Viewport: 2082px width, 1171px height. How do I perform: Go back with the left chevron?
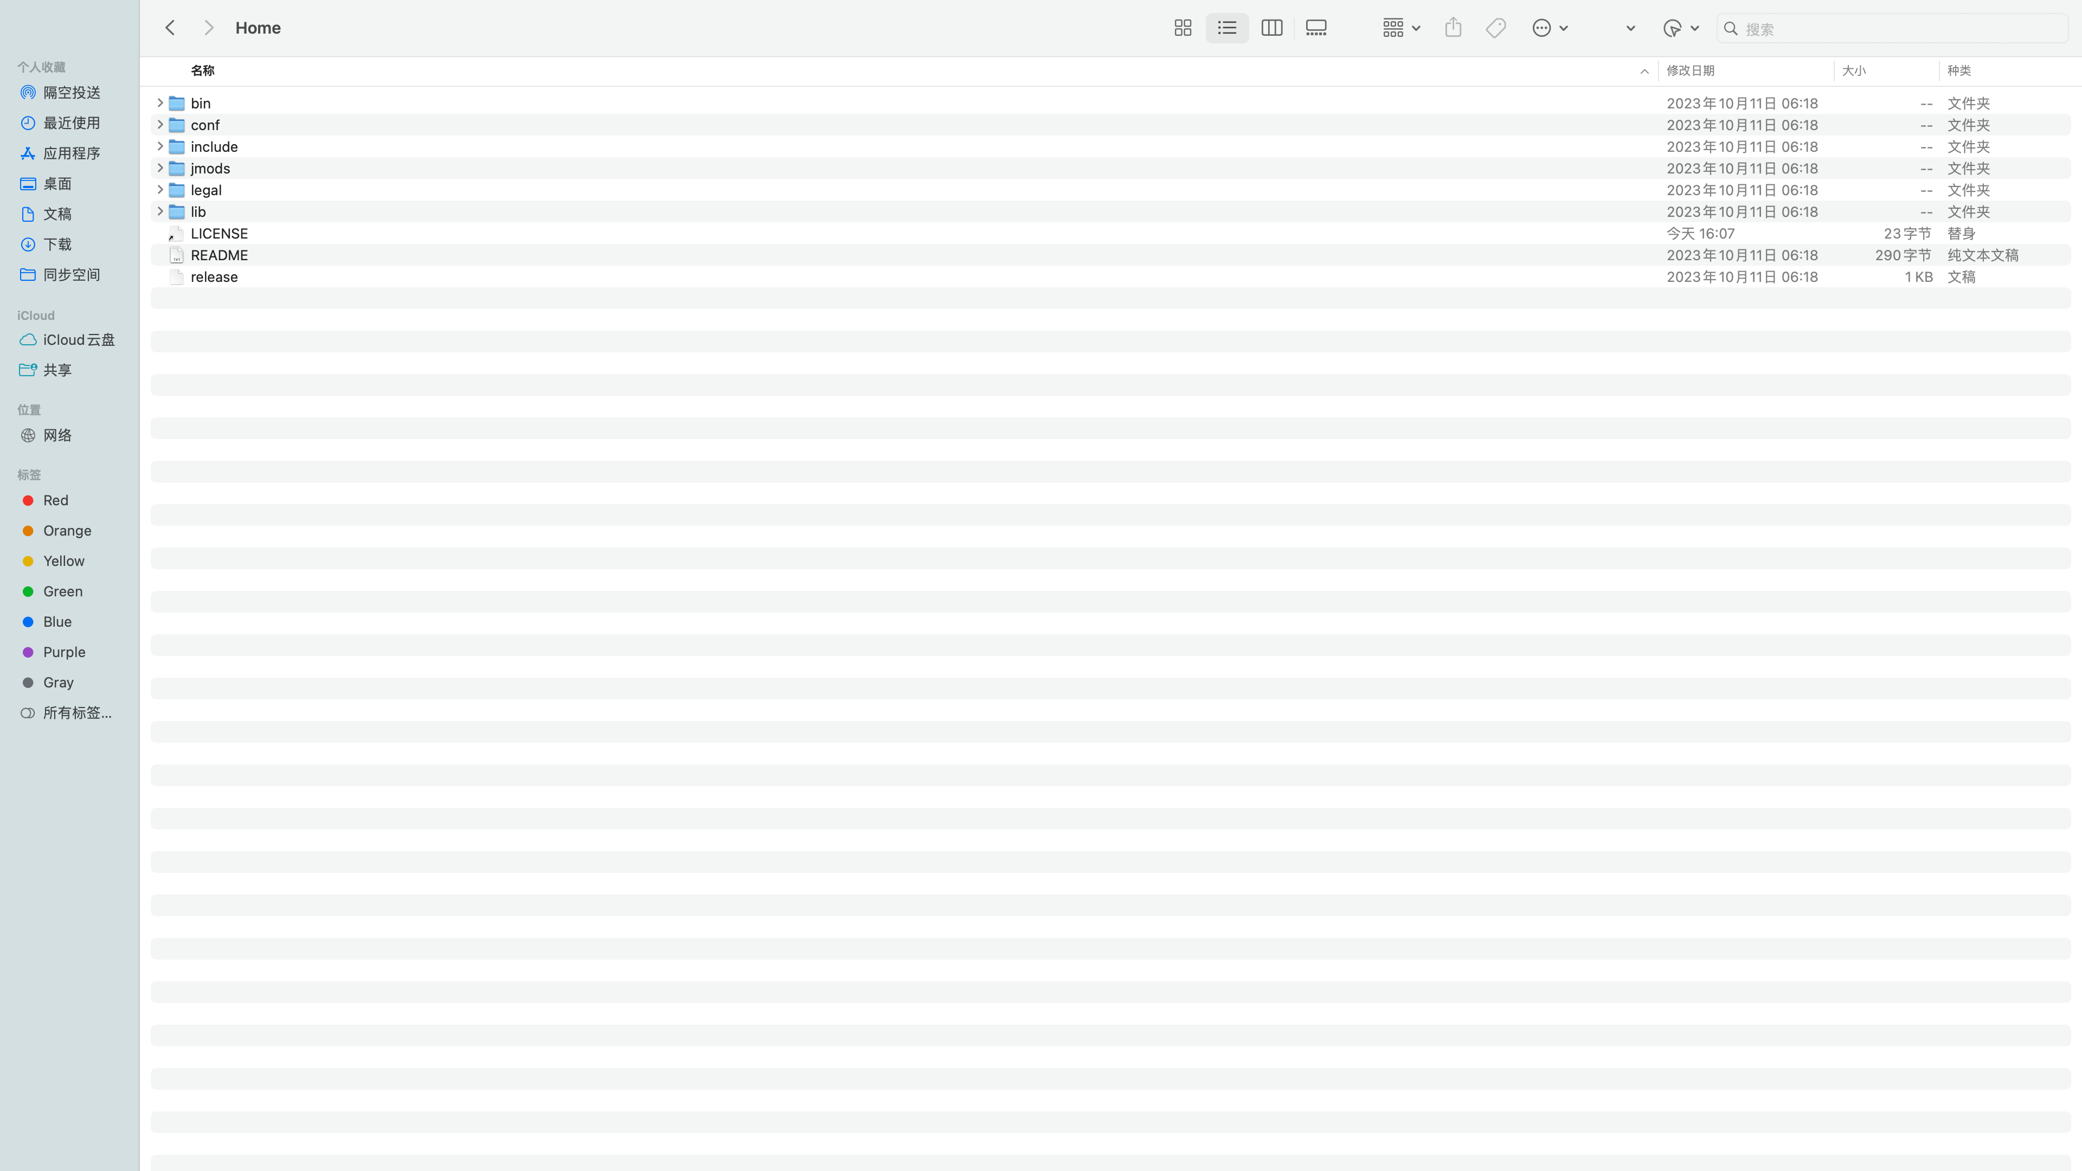pos(170,28)
